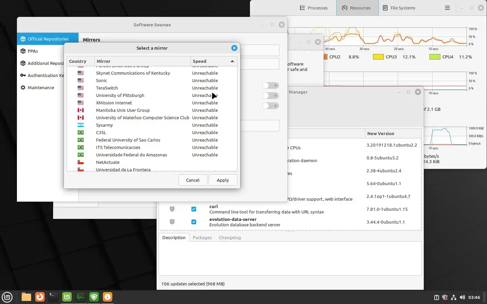This screenshot has height=304, width=487.
Task: Click the Canadian flag beside Manitoba Unix User Group
Action: [x=80, y=110]
